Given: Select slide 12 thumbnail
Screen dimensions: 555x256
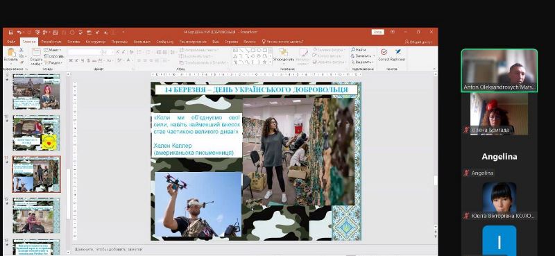Looking at the screenshot, I should 36,215.
